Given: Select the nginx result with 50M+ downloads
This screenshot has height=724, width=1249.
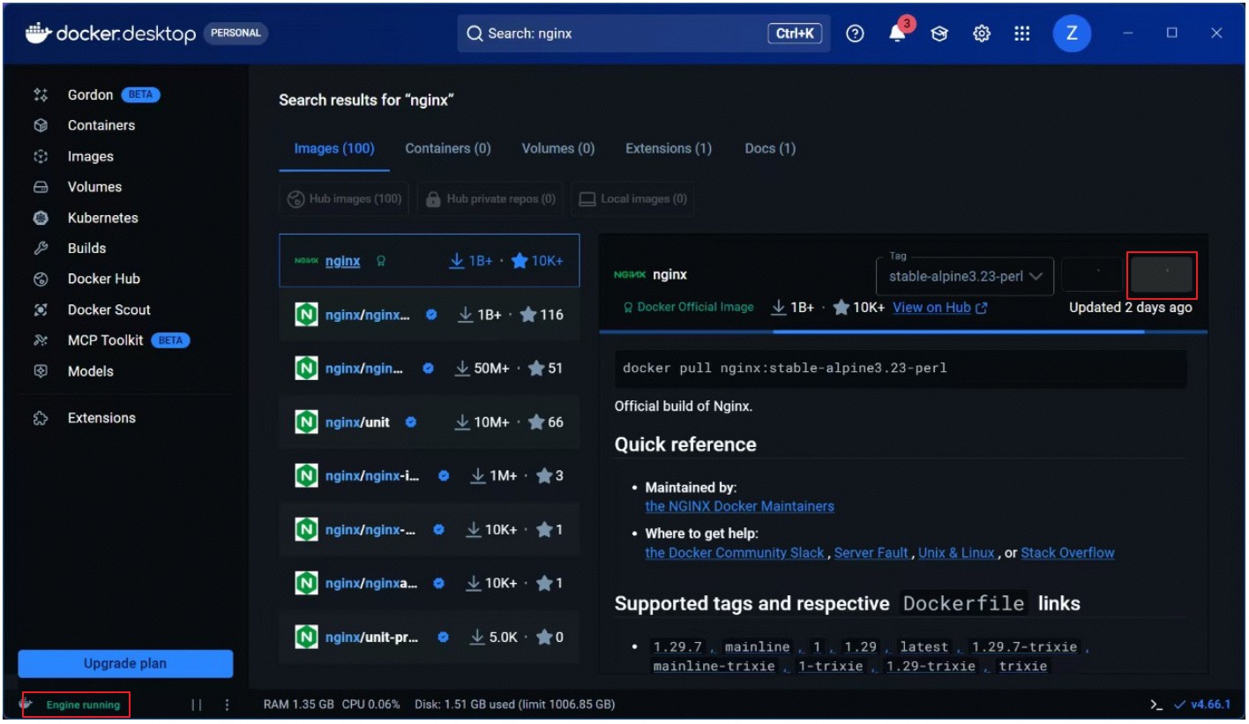Looking at the screenshot, I should tap(430, 369).
